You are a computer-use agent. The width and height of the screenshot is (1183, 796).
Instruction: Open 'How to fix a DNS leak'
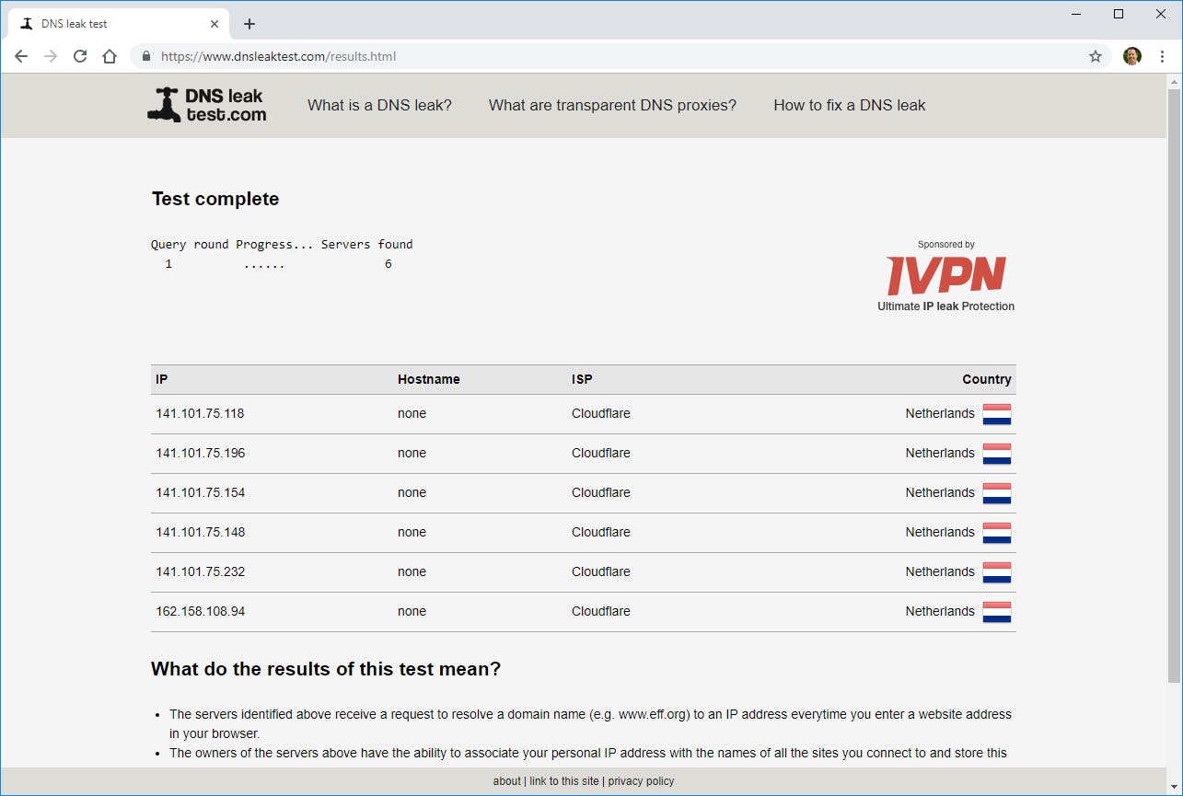(x=850, y=105)
